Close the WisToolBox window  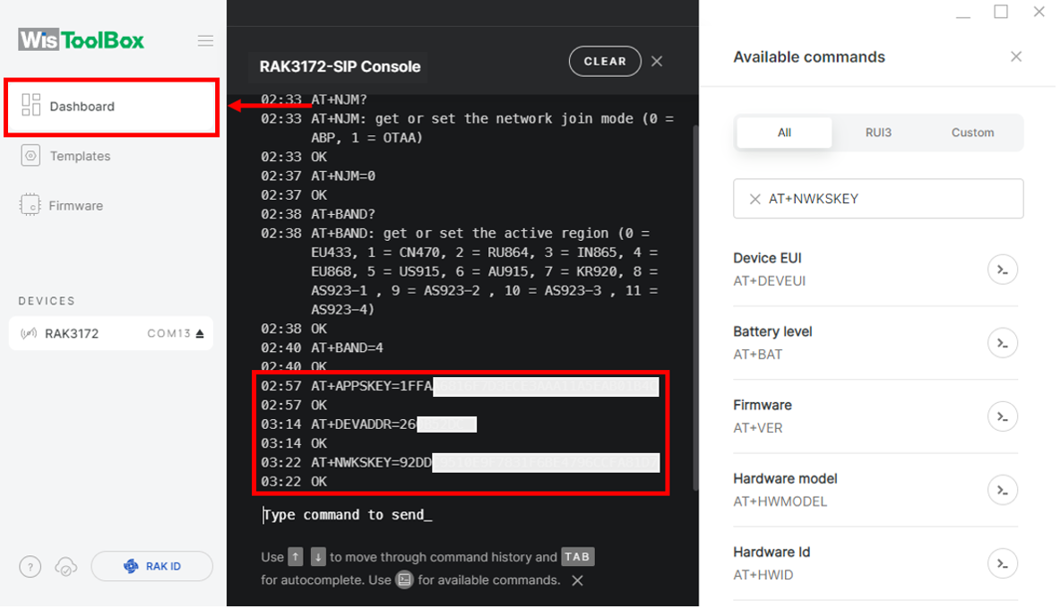[1039, 13]
